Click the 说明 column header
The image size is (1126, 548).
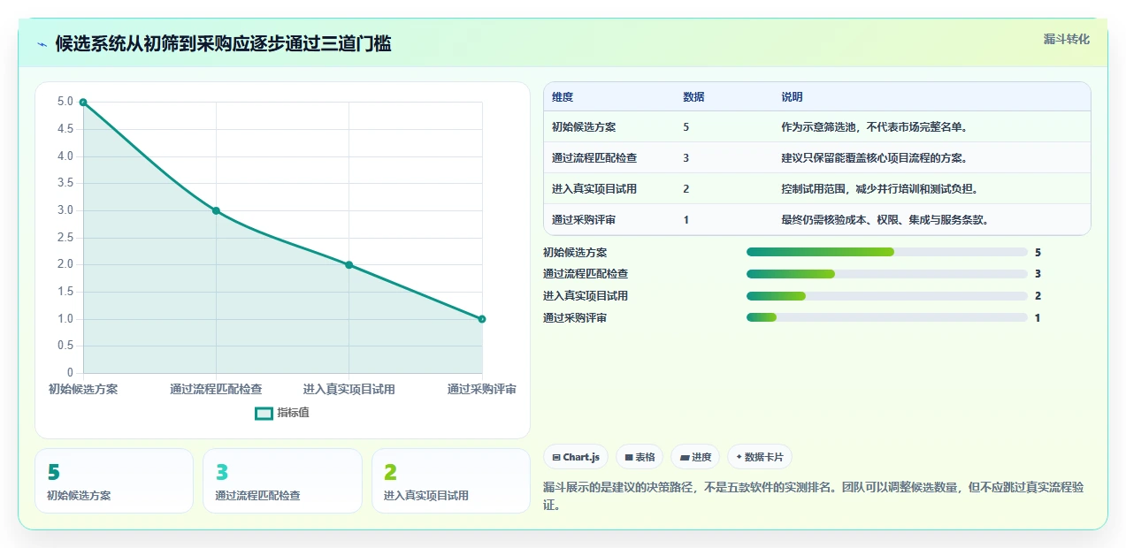pyautogui.click(x=792, y=97)
